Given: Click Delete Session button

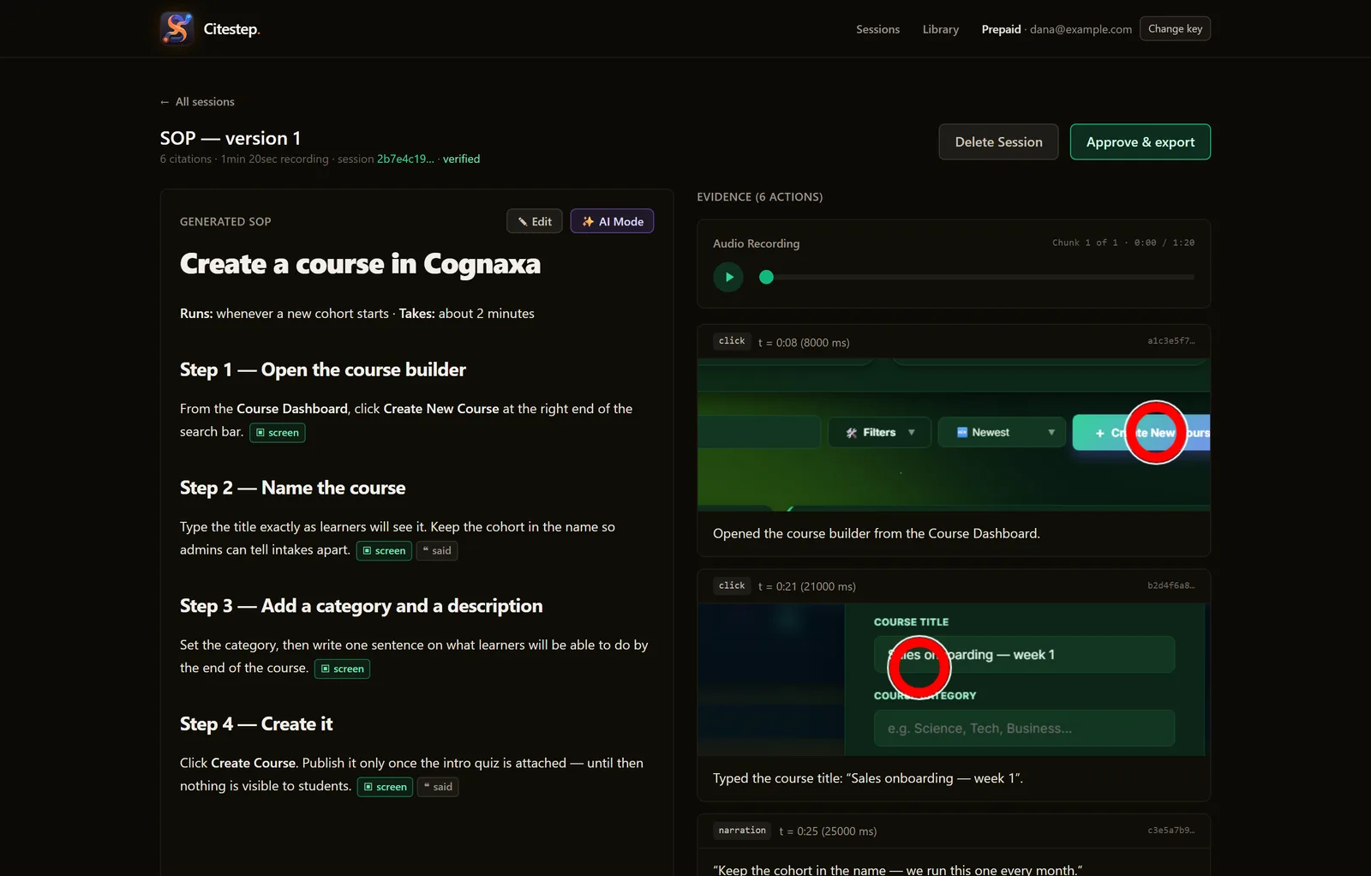Looking at the screenshot, I should click(998, 142).
